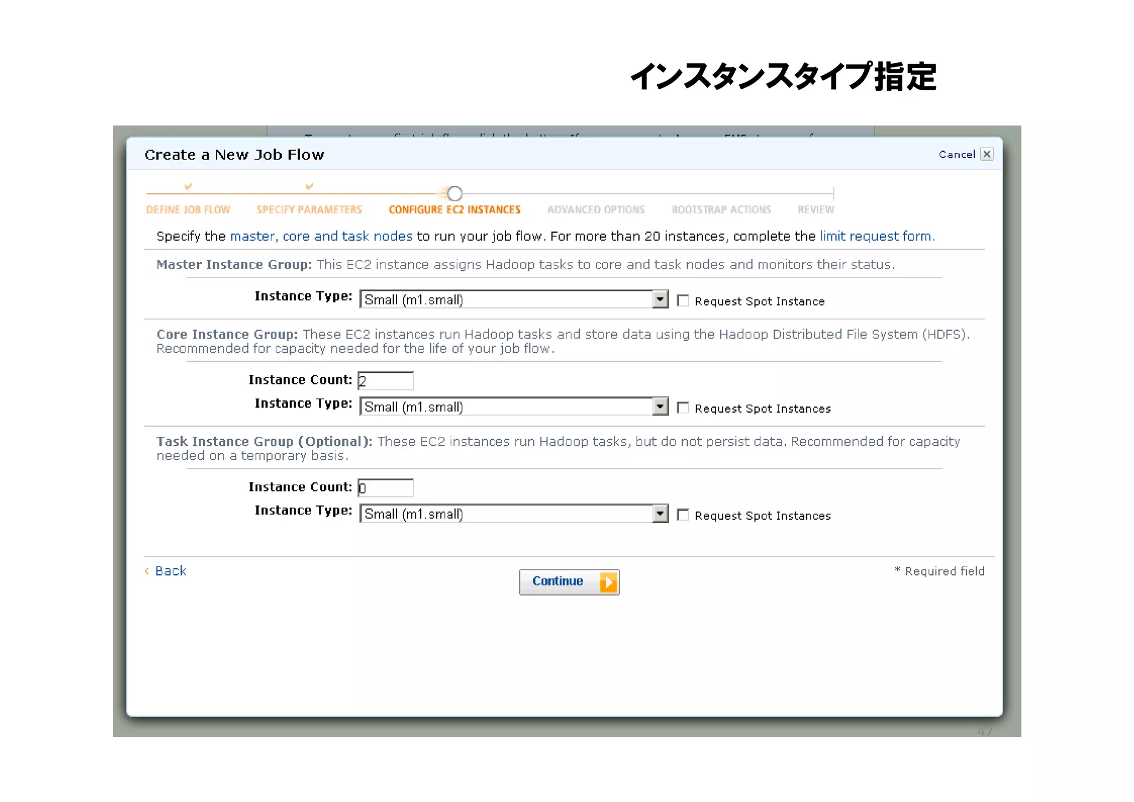This screenshot has height=802, width=1134.
Task: Select the Configure EC2 Instances step
Action: coord(454,210)
